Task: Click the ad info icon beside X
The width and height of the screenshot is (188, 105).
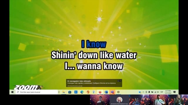Action: point(118,81)
